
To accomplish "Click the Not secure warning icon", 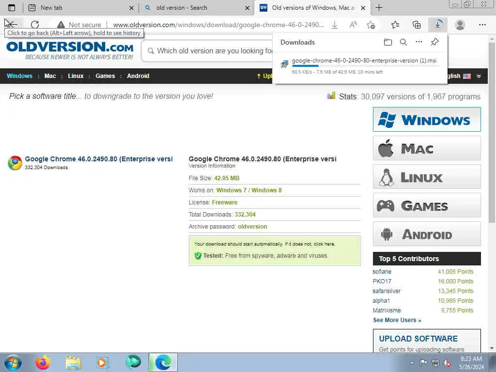I will click(x=61, y=25).
